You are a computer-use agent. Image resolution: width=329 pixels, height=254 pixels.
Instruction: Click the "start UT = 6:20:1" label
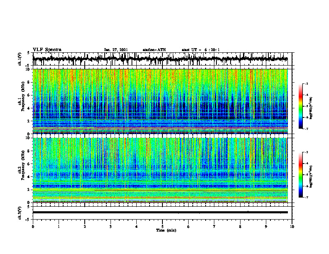tap(201, 50)
